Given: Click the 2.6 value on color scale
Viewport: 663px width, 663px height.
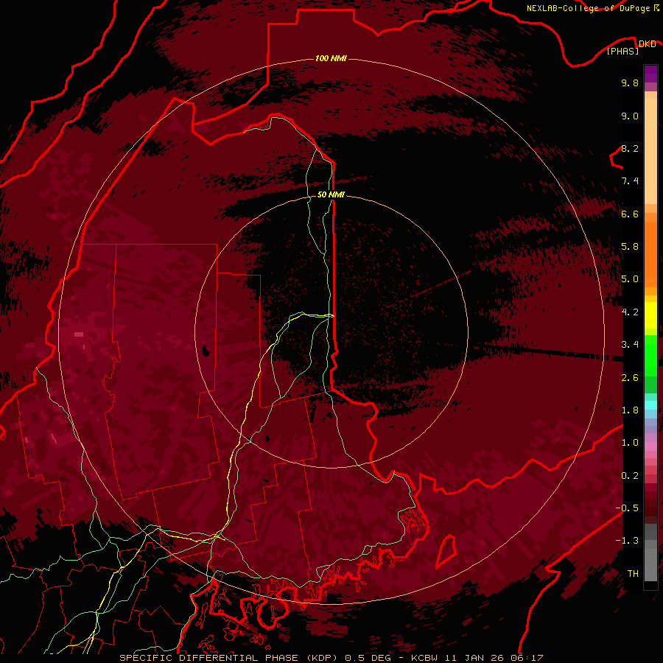Looking at the screenshot, I should point(630,377).
